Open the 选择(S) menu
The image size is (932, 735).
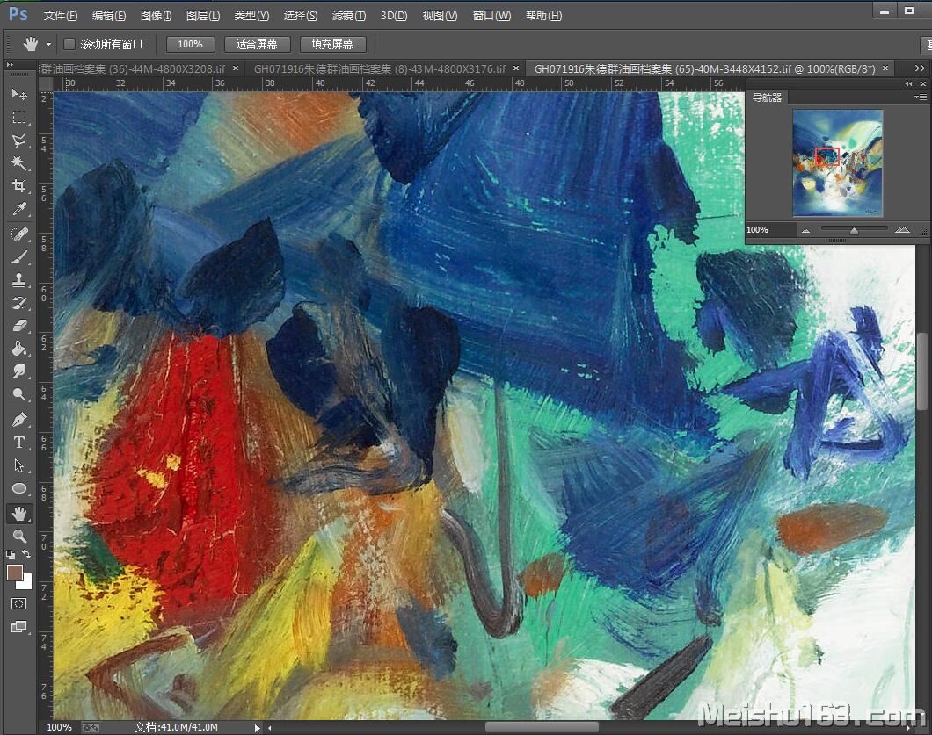300,16
